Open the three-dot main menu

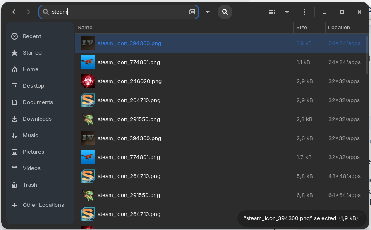tap(304, 12)
